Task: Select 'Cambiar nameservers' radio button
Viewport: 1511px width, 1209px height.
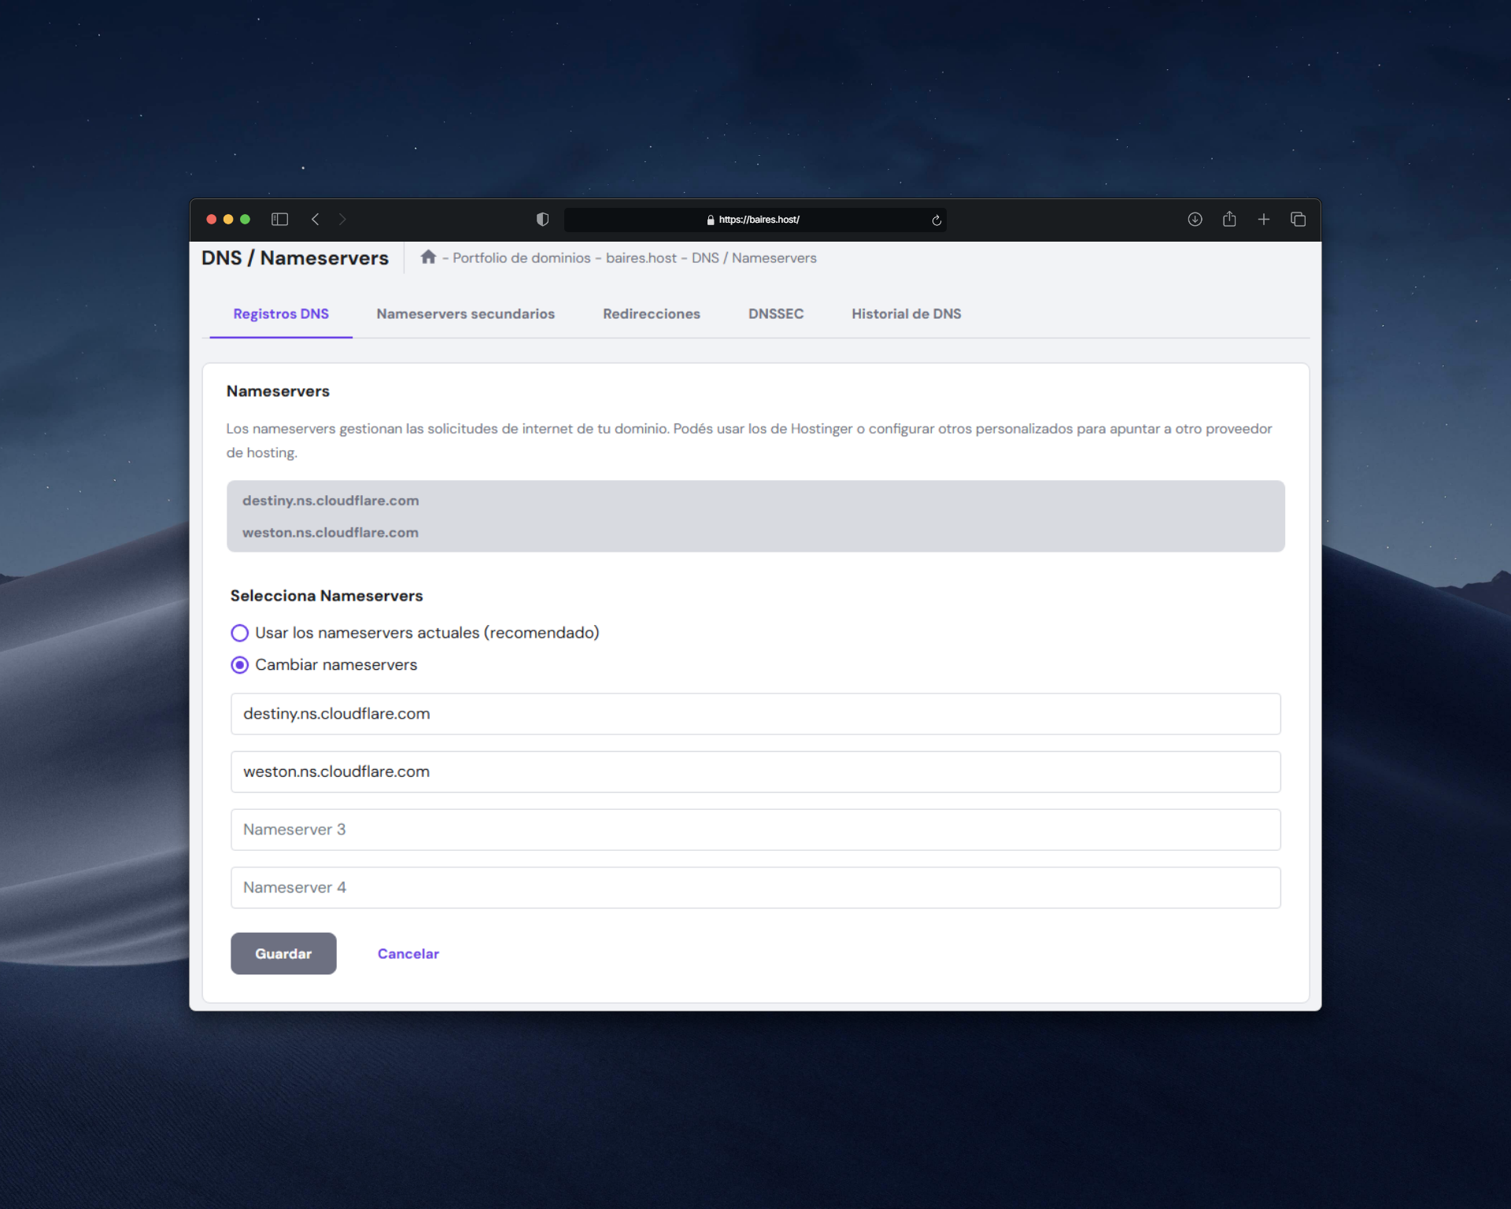Action: 239,665
